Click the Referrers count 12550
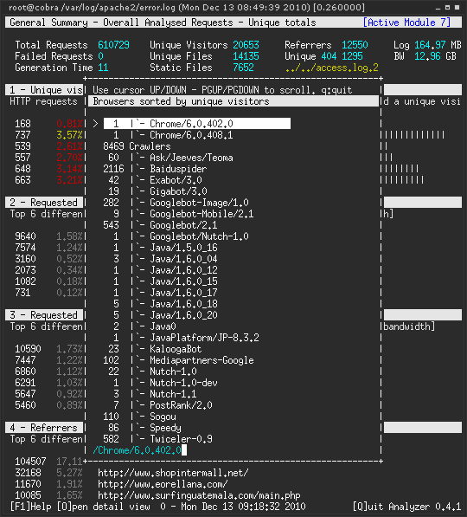Screen dimensions: 467x517 355,45
